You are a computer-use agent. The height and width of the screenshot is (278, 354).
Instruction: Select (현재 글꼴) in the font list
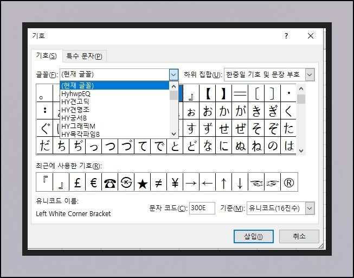point(115,85)
